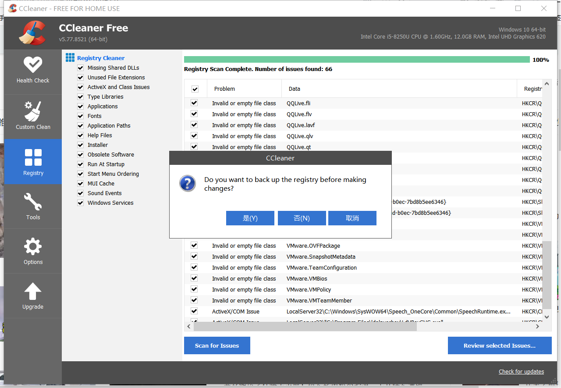The height and width of the screenshot is (388, 561).
Task: Click the scroll down arrow
Action: click(x=547, y=317)
